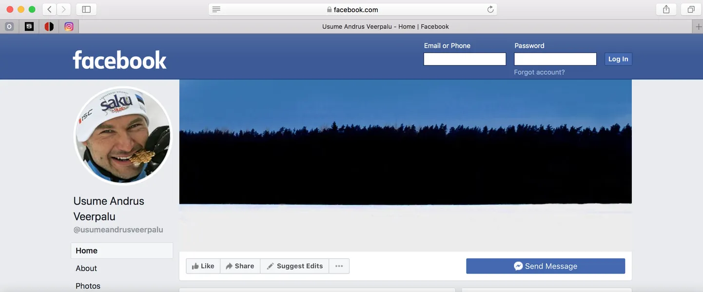703x292 pixels.
Task: Open the pinned black S tab
Action: tap(29, 27)
